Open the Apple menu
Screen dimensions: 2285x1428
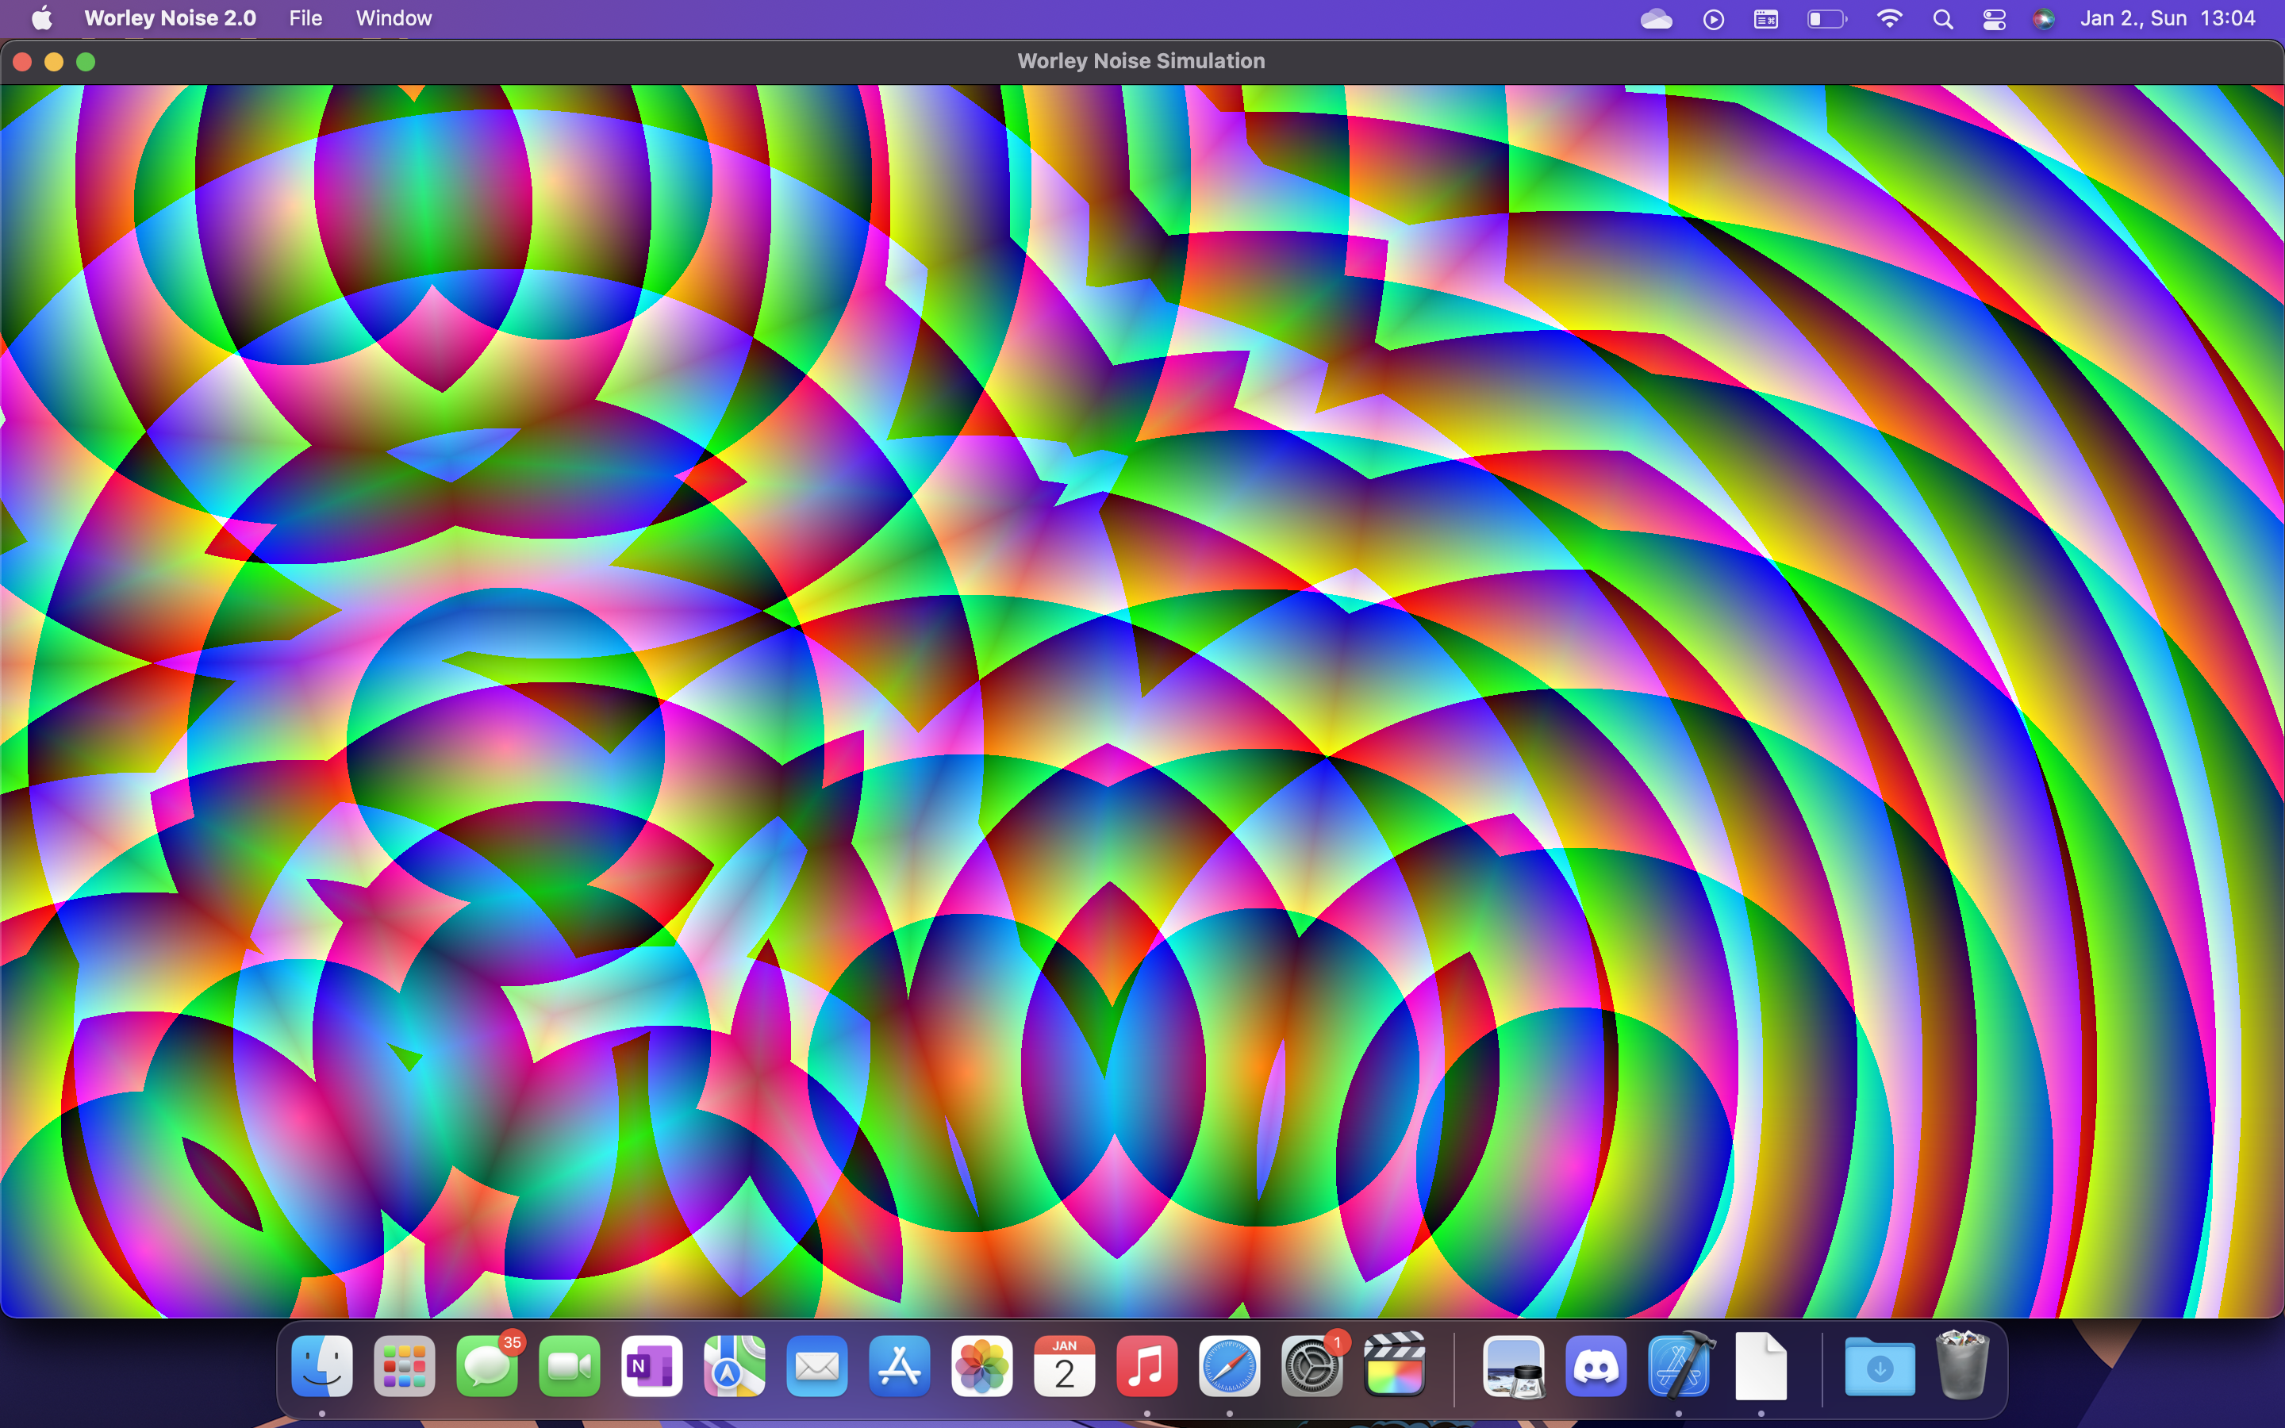coord(41,18)
